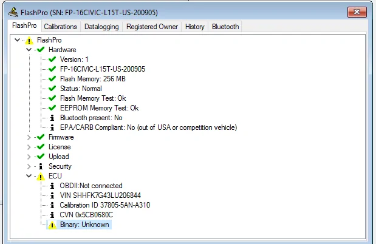This screenshot has height=244, width=376.
Task: Switch to the Calibrations tab
Action: [60, 27]
